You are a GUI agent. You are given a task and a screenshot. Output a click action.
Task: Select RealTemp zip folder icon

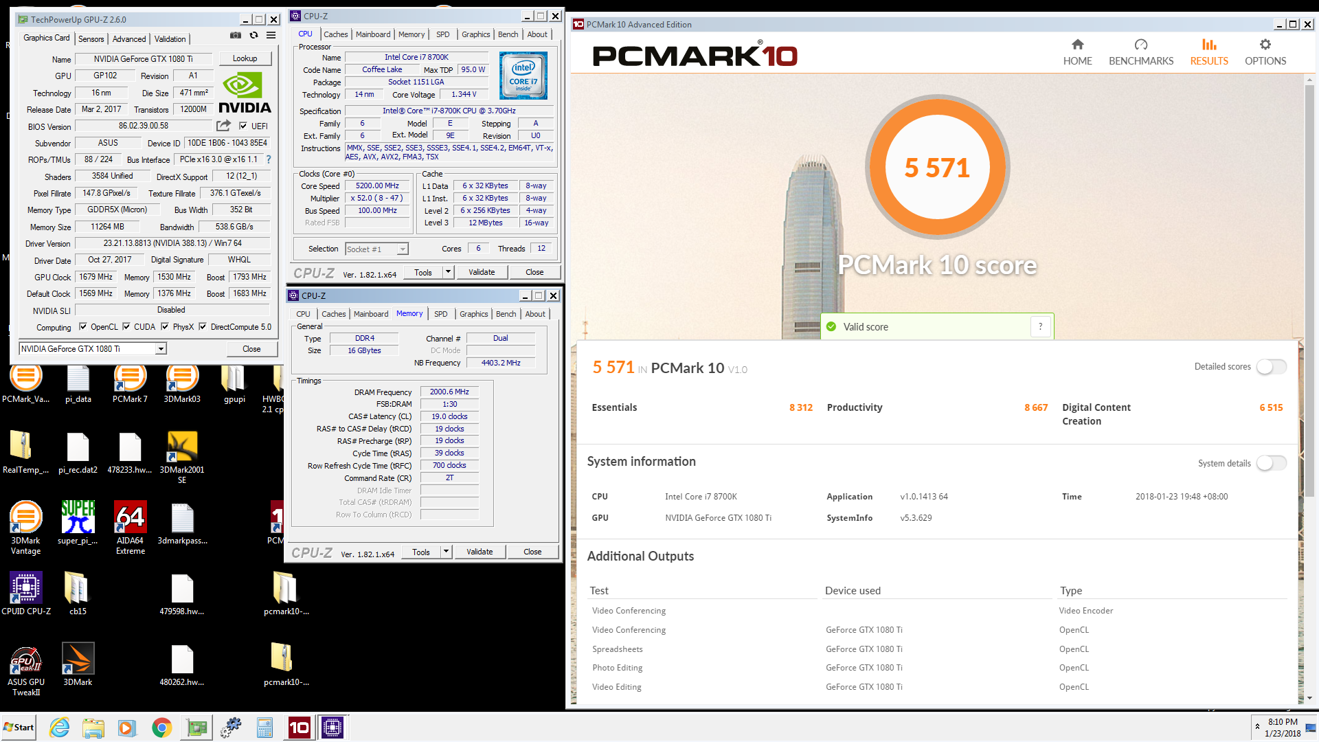coord(26,452)
